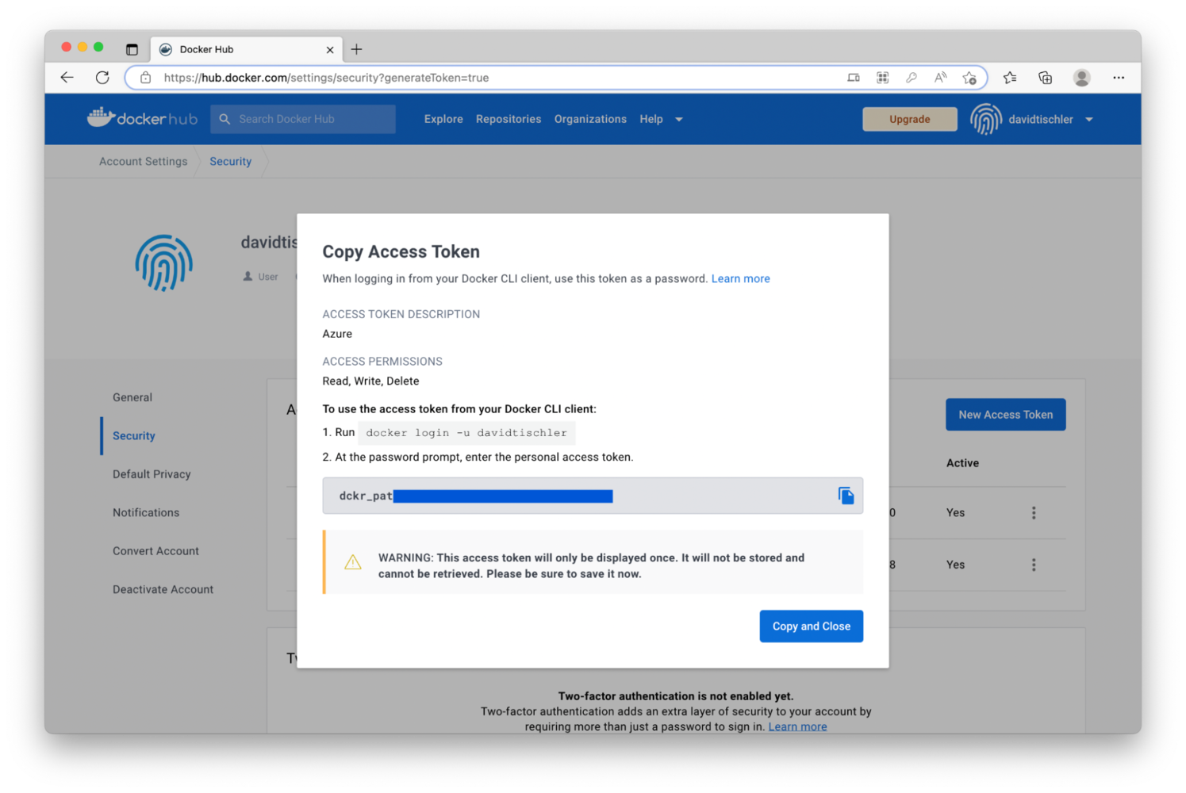This screenshot has width=1186, height=793.
Task: Open the browser profile avatar icon
Action: point(1081,78)
